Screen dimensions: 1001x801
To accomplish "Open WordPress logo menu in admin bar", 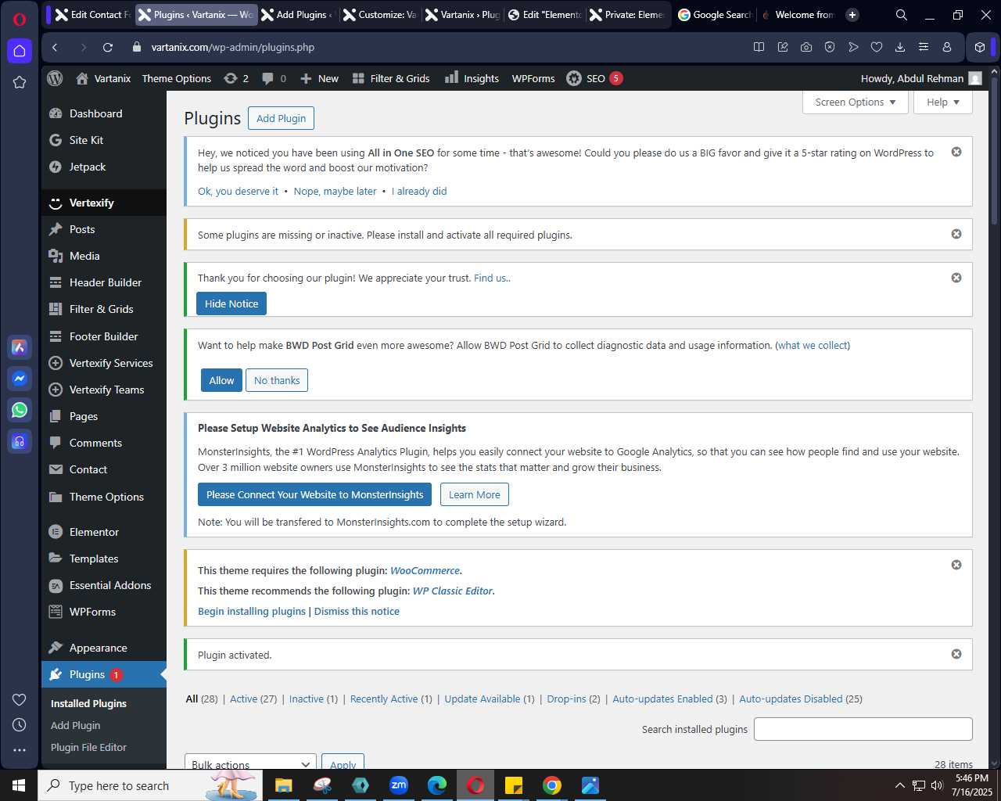I will click(x=55, y=78).
